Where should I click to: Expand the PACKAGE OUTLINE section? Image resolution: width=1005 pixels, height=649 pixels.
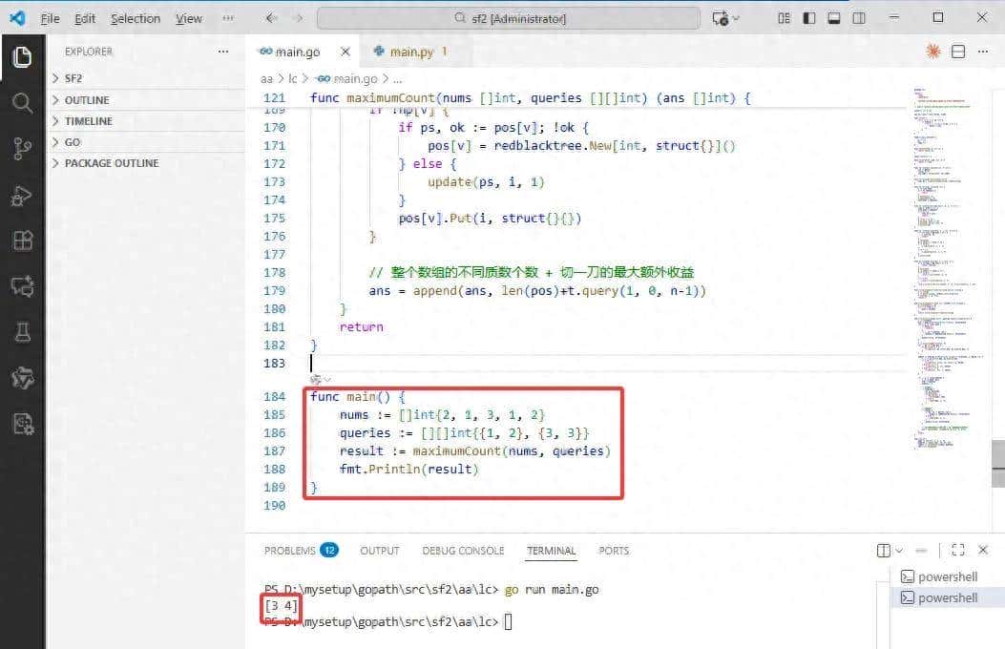111,163
